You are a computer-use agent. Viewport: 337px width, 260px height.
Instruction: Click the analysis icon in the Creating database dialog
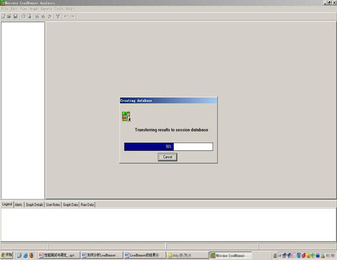pyautogui.click(x=126, y=117)
